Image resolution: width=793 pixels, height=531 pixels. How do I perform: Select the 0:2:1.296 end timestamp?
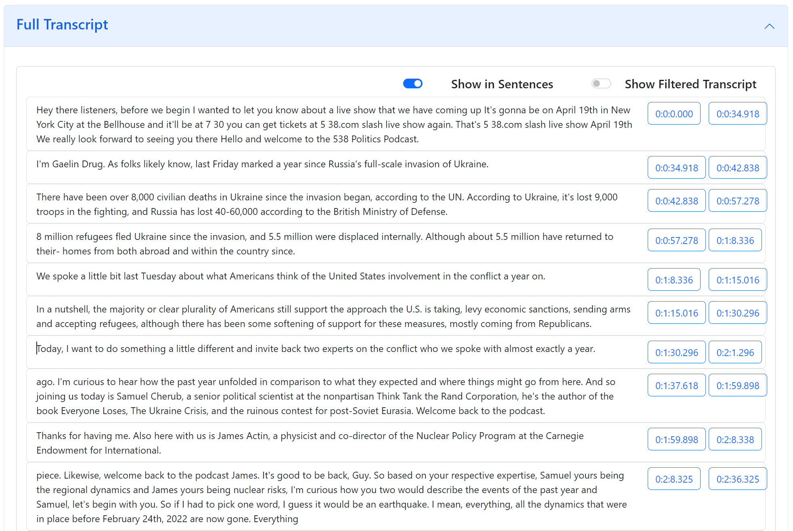(735, 352)
